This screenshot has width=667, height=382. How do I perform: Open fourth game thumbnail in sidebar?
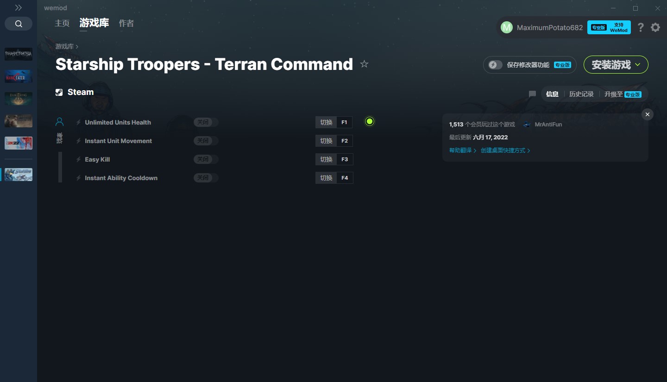(x=19, y=121)
